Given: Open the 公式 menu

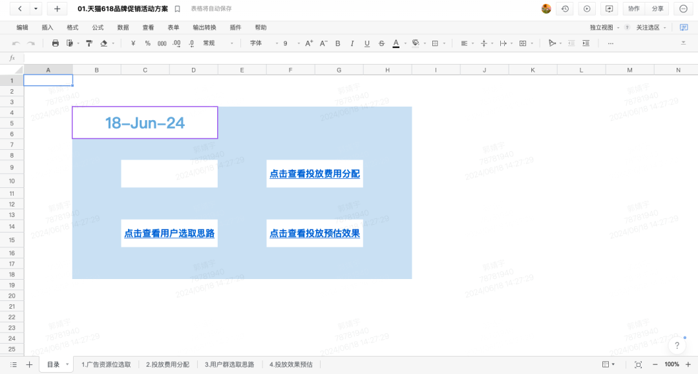Looking at the screenshot, I should [98, 28].
